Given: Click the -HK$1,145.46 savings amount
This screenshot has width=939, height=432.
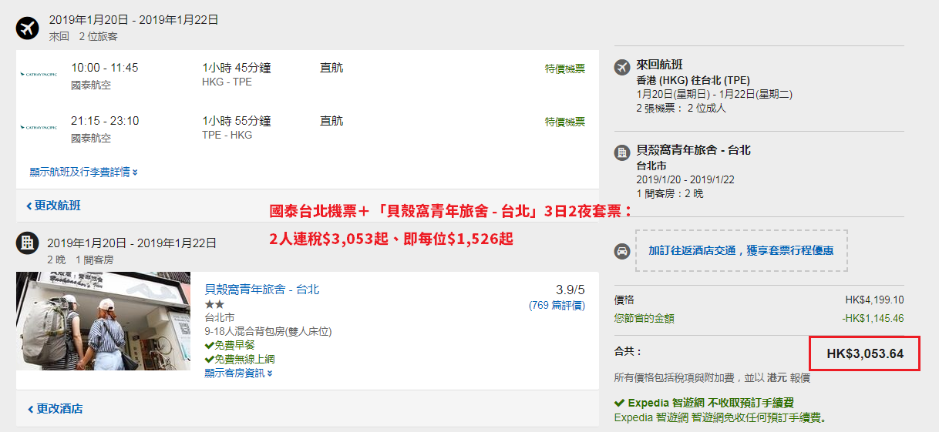Looking at the screenshot, I should pos(873,318).
